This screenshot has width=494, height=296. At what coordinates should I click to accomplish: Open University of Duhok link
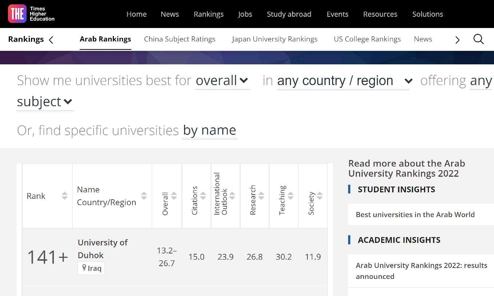coord(103,249)
